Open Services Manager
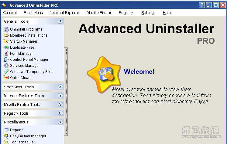The height and width of the screenshot is (144, 227). 25,66
